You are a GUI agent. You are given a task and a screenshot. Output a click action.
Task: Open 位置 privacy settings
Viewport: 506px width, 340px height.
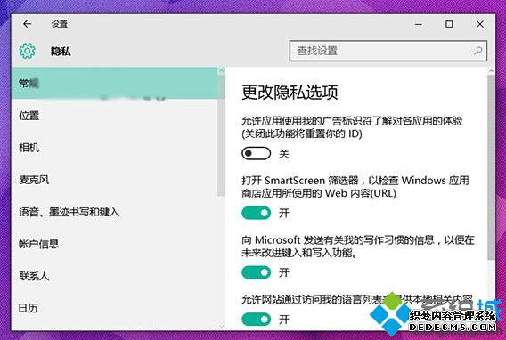point(114,116)
